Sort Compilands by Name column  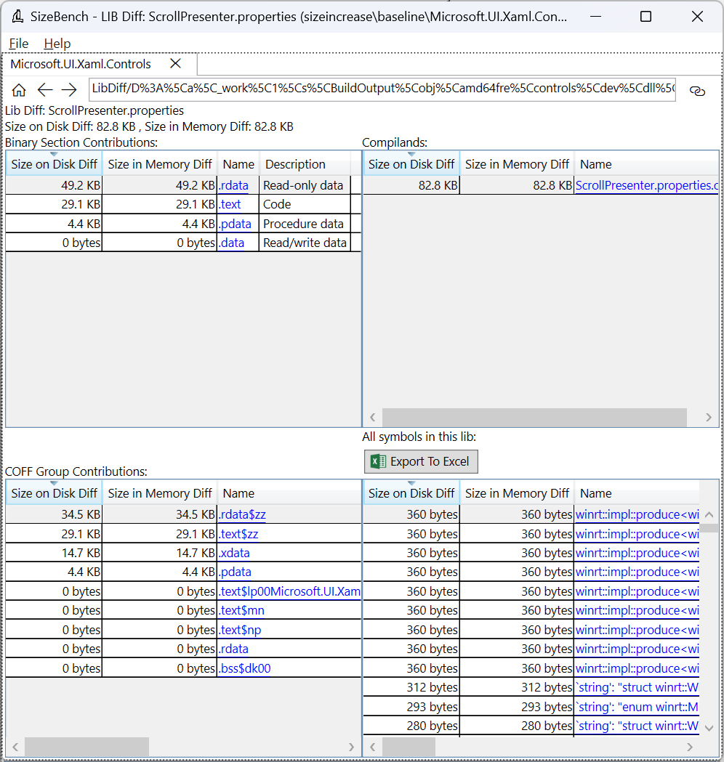646,163
